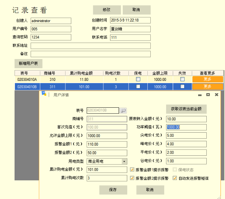Screen dimensions: 225x199
Task: Close the 用户详情 dialog
Action: (216, 95)
